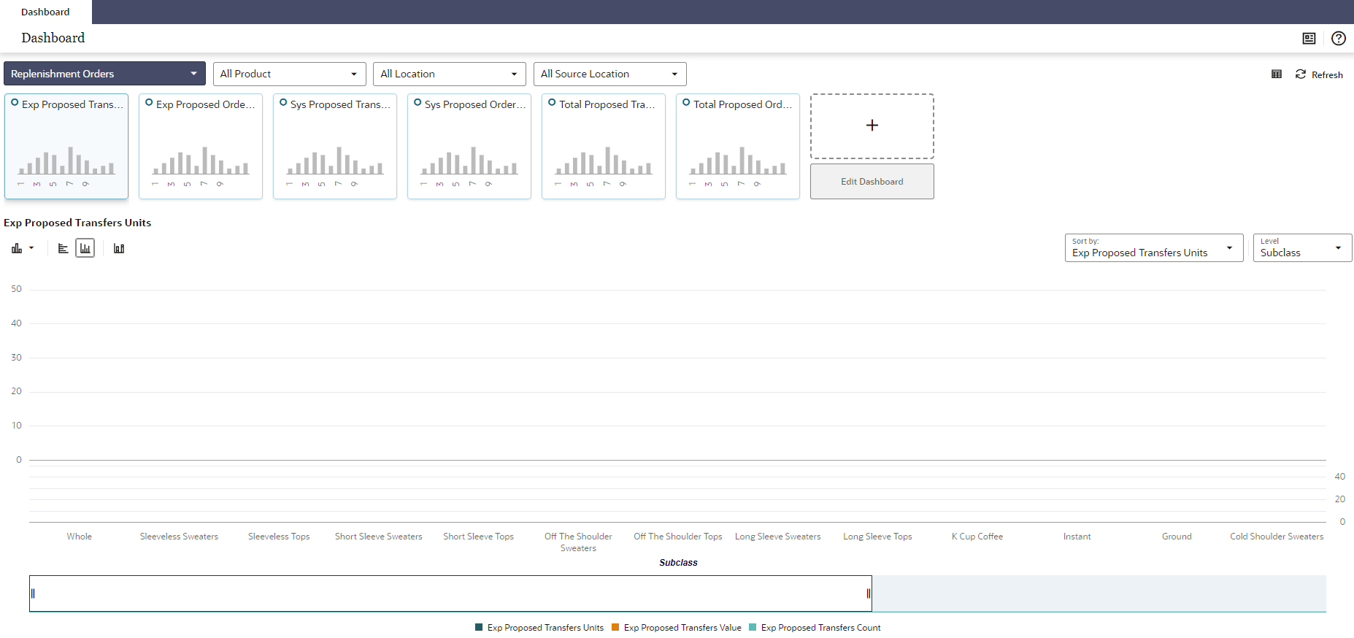Toggle Exp Proposed Transfers Units legend swatch
The image size is (1354, 638).
click(x=479, y=628)
